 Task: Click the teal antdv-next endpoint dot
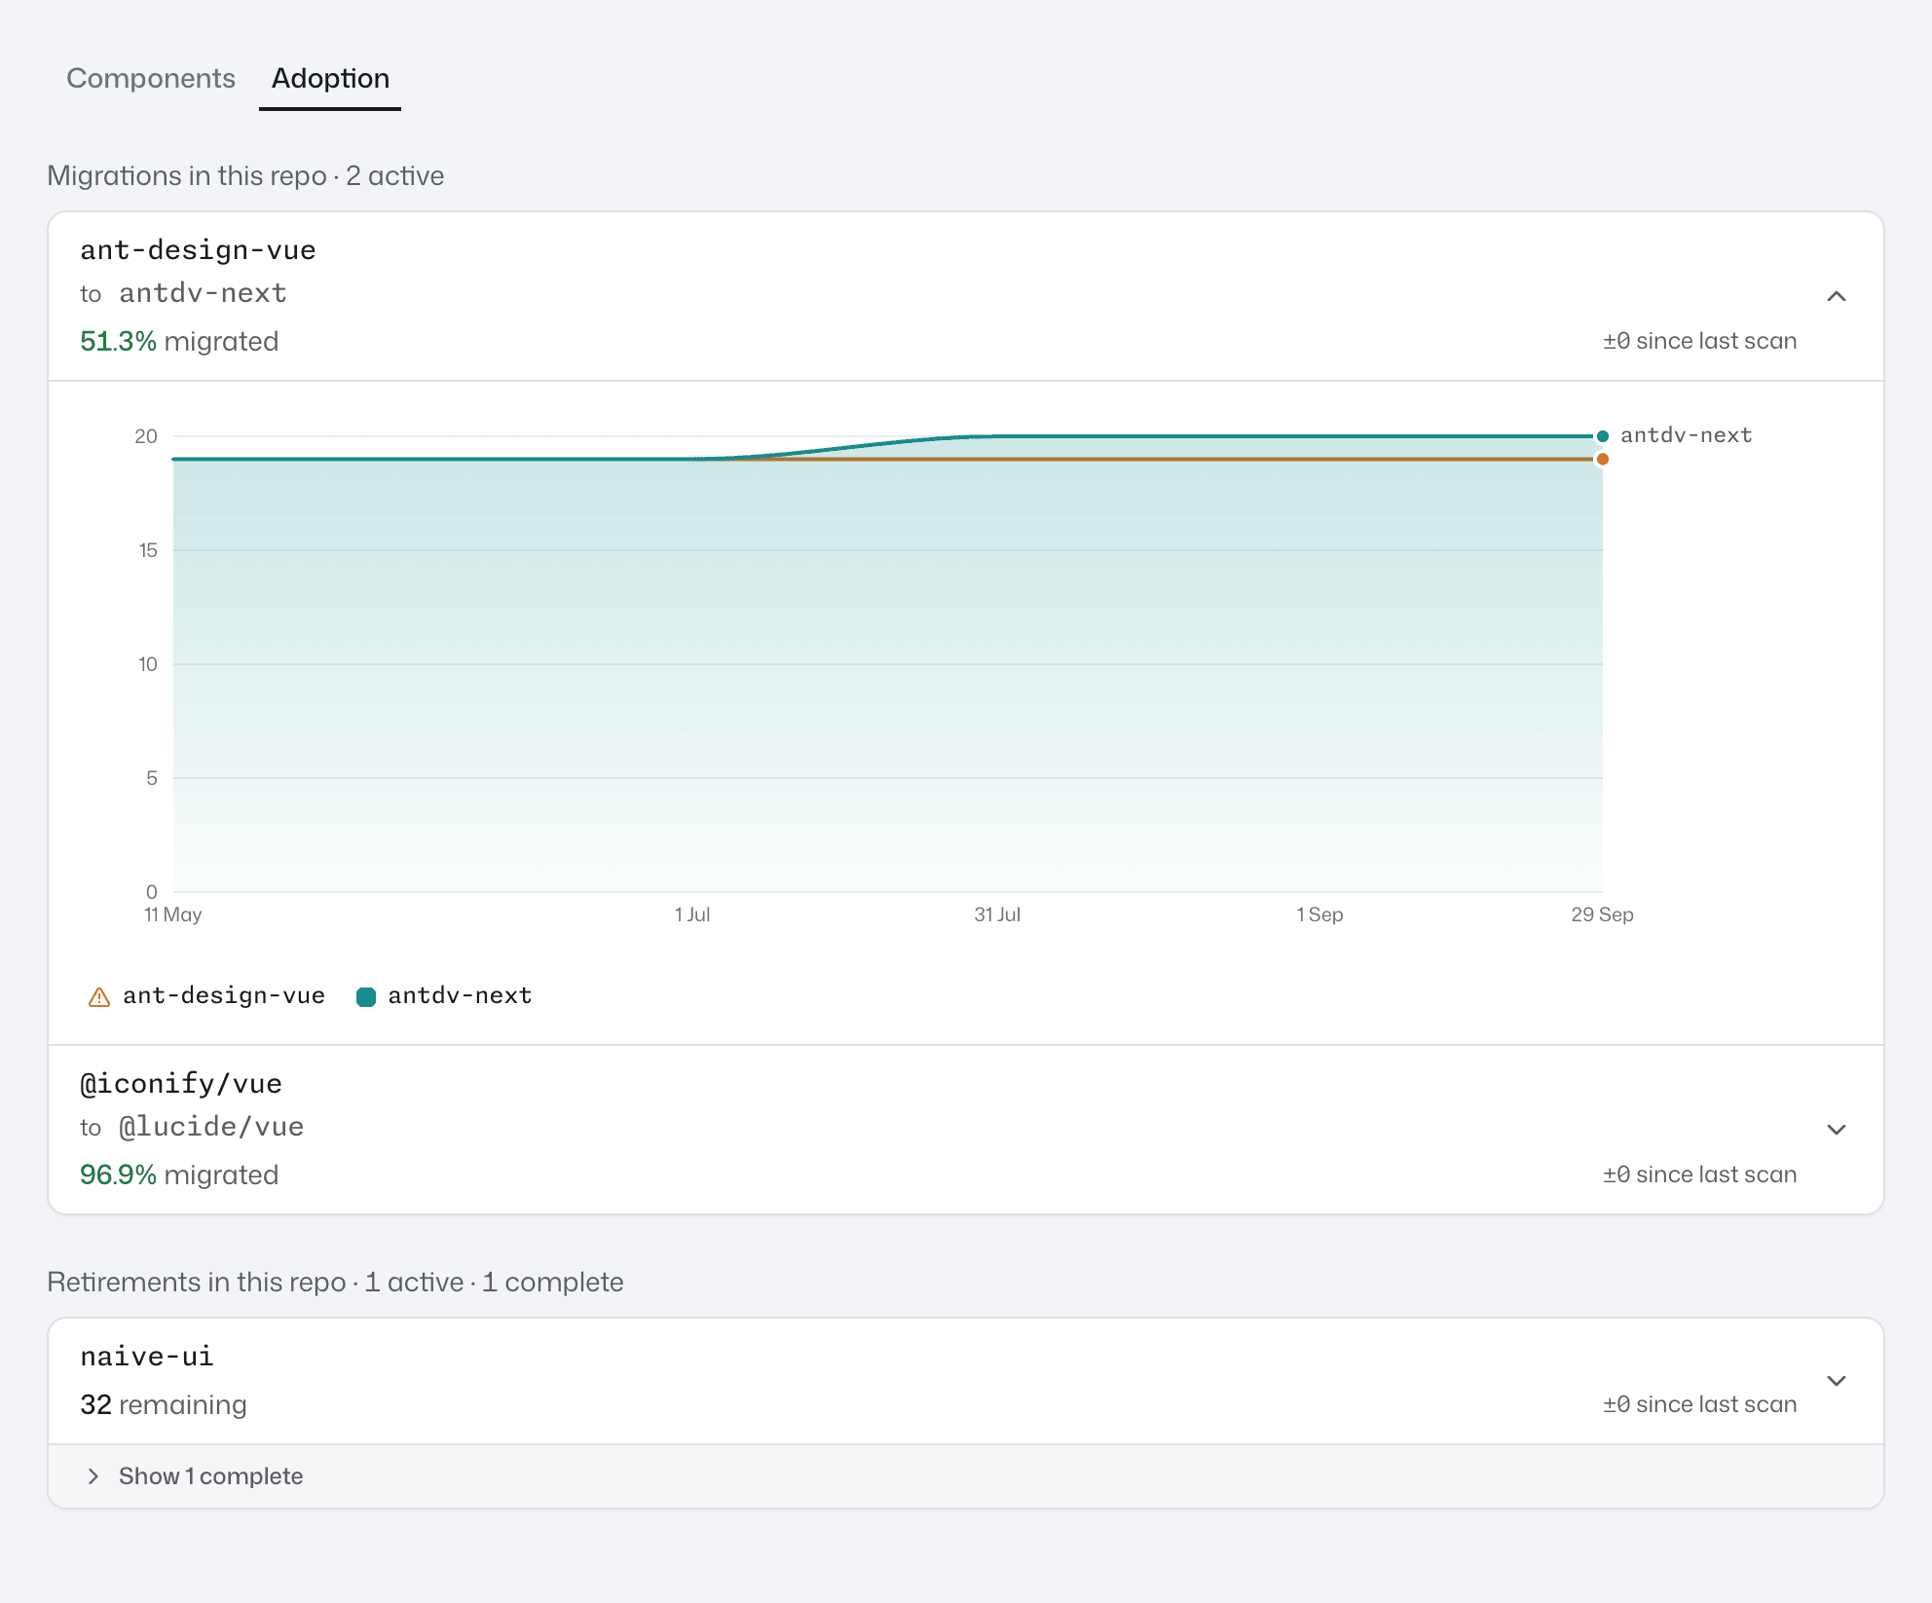(x=1602, y=436)
